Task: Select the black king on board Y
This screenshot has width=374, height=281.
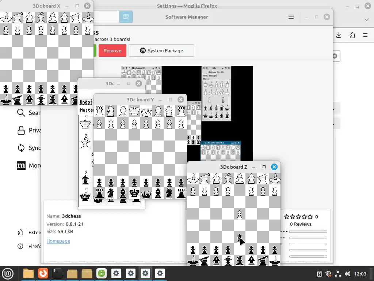Action: point(134,193)
